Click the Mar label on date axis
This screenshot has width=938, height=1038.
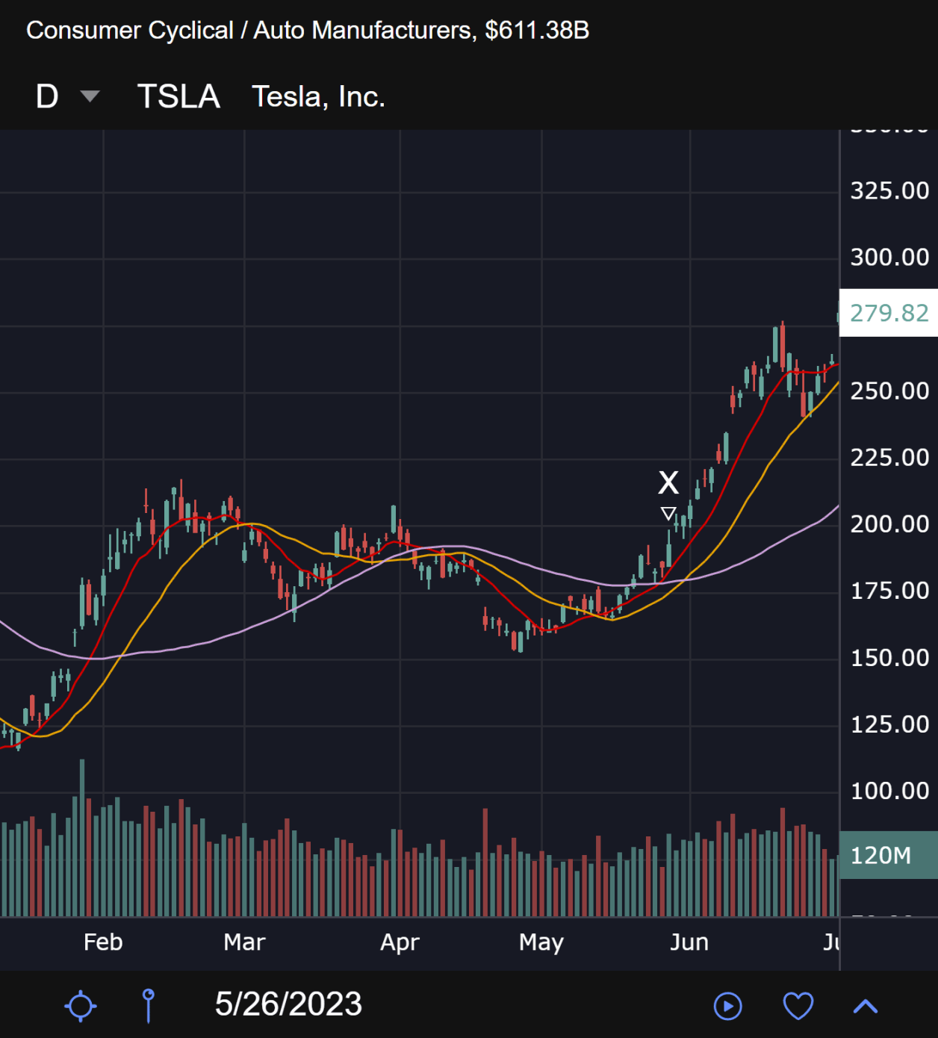[x=244, y=942]
